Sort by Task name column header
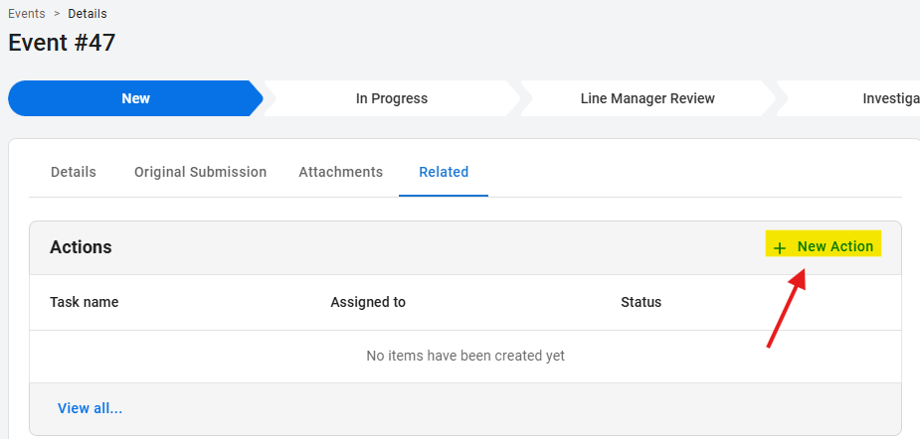This screenshot has width=920, height=439. [85, 302]
